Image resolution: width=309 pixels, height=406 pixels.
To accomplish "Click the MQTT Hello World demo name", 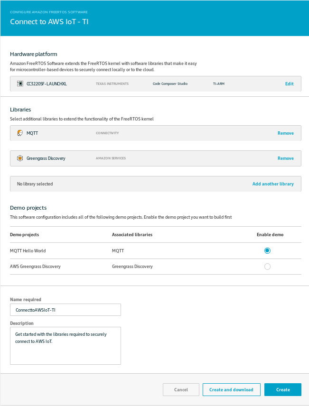I will [28, 250].
